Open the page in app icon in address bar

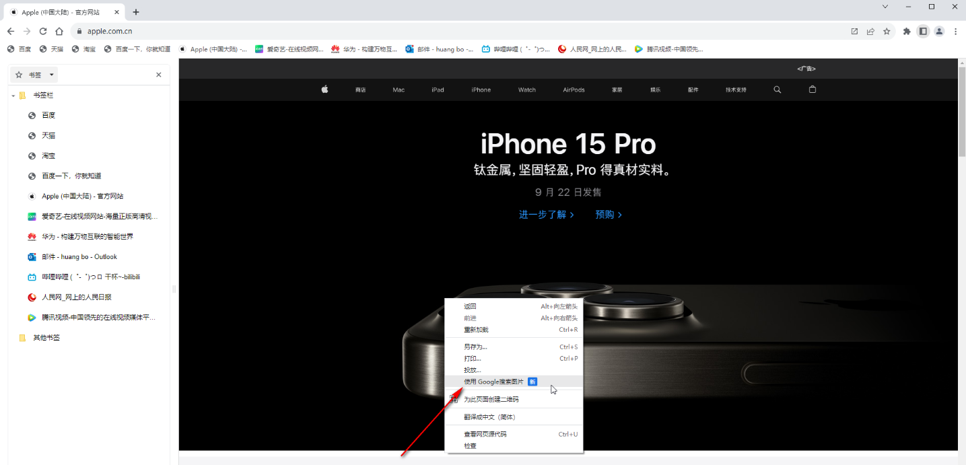(x=854, y=31)
